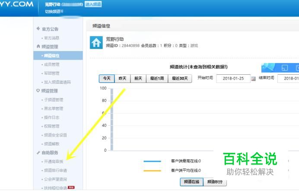Open 频道安全设置 in the sidebar
This screenshot has width=299, height=191.
(55, 135)
